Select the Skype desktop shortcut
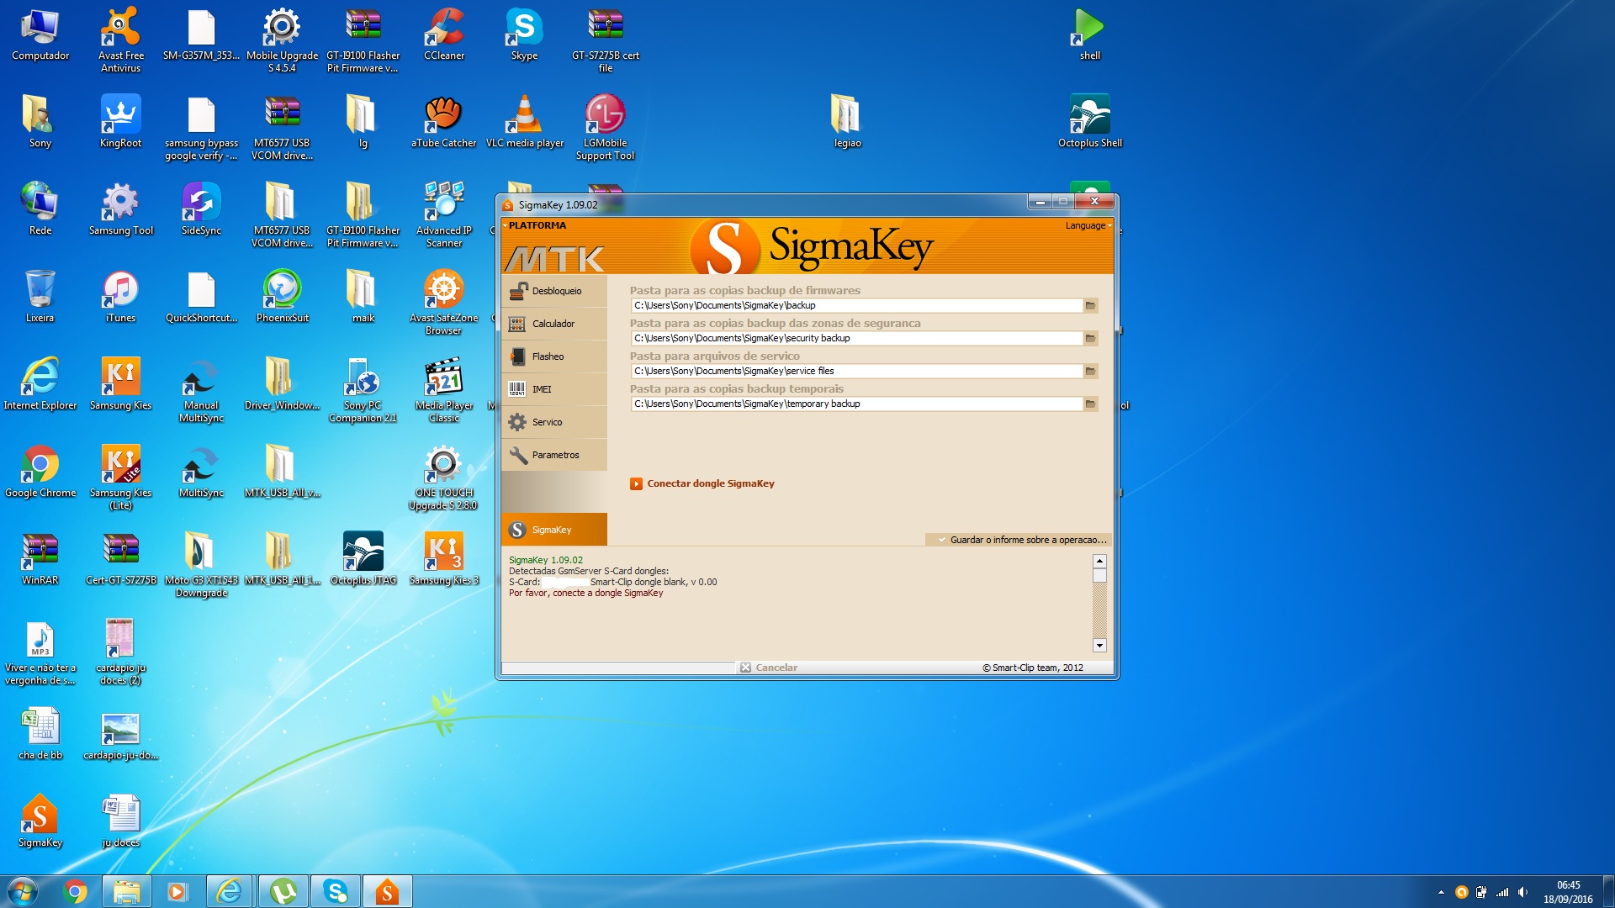Image resolution: width=1615 pixels, height=908 pixels. click(524, 35)
